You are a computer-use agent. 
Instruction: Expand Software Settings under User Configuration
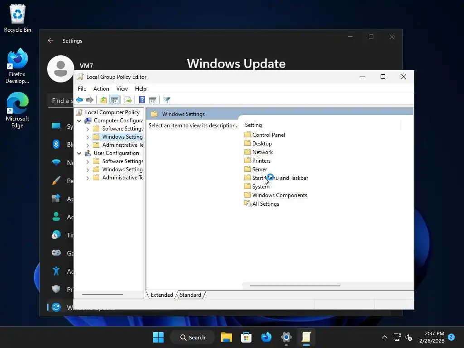[87, 162]
